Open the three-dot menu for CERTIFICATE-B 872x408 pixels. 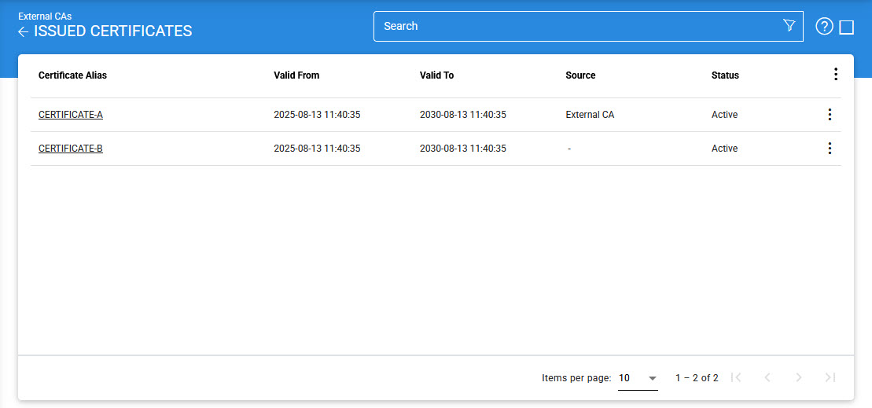point(830,149)
